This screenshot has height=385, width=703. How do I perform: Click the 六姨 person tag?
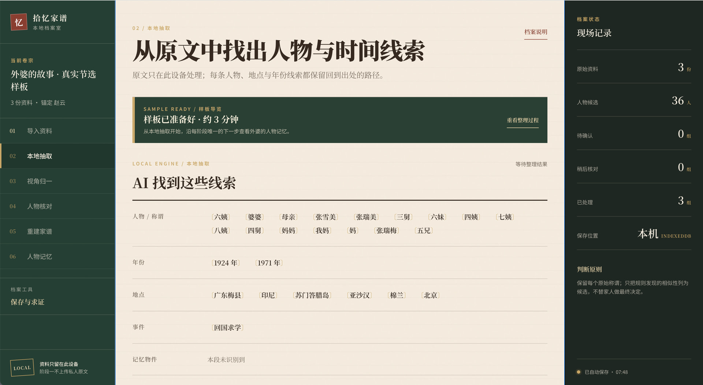point(221,217)
